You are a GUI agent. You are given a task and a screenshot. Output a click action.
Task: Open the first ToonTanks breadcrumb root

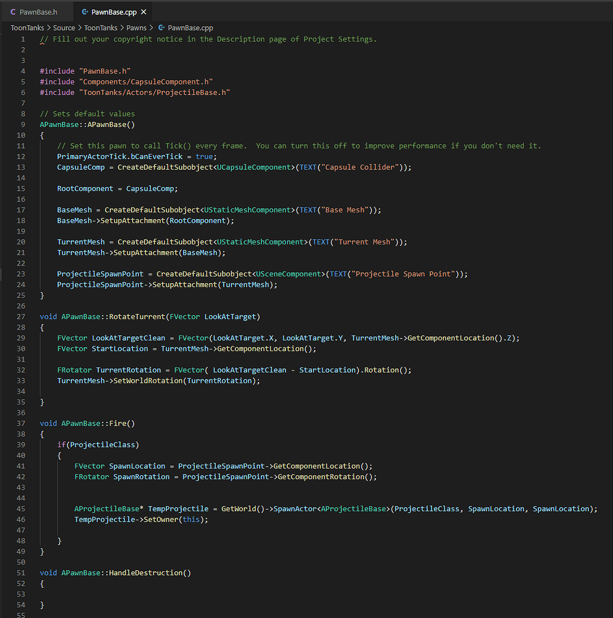pos(27,28)
